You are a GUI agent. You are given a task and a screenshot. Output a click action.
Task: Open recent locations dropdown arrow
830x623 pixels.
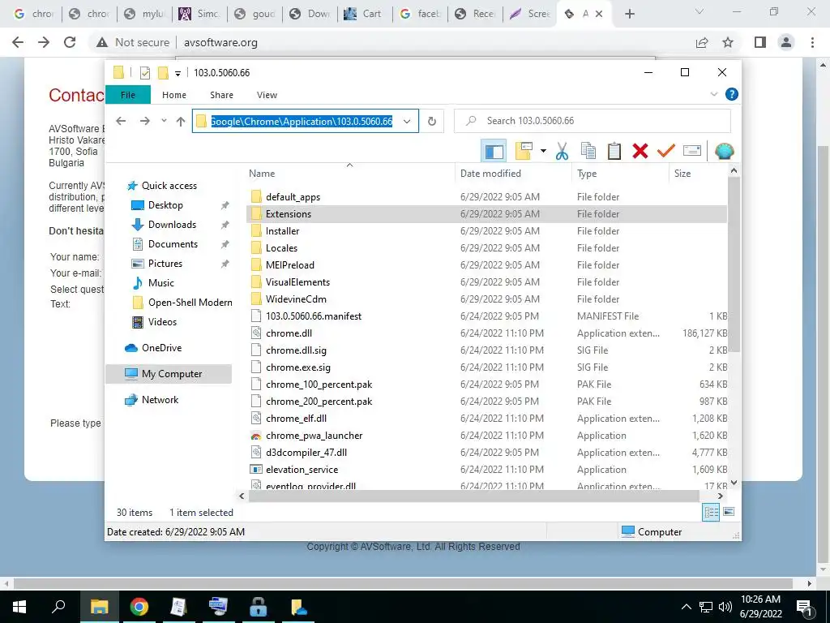[x=164, y=121]
